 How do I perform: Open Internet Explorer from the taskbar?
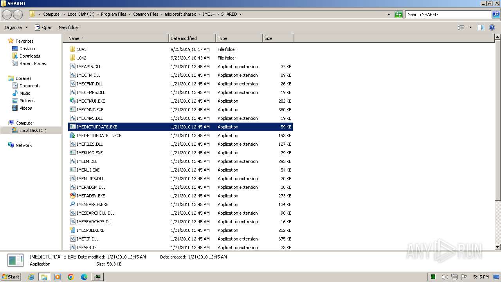click(31, 277)
